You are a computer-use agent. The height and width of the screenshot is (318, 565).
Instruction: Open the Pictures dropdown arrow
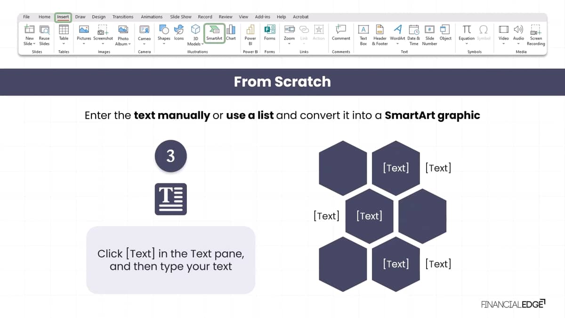(84, 44)
